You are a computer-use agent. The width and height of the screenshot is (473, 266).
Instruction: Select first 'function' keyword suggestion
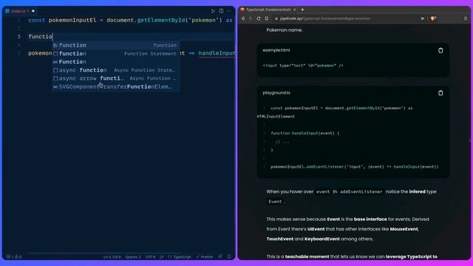point(116,45)
